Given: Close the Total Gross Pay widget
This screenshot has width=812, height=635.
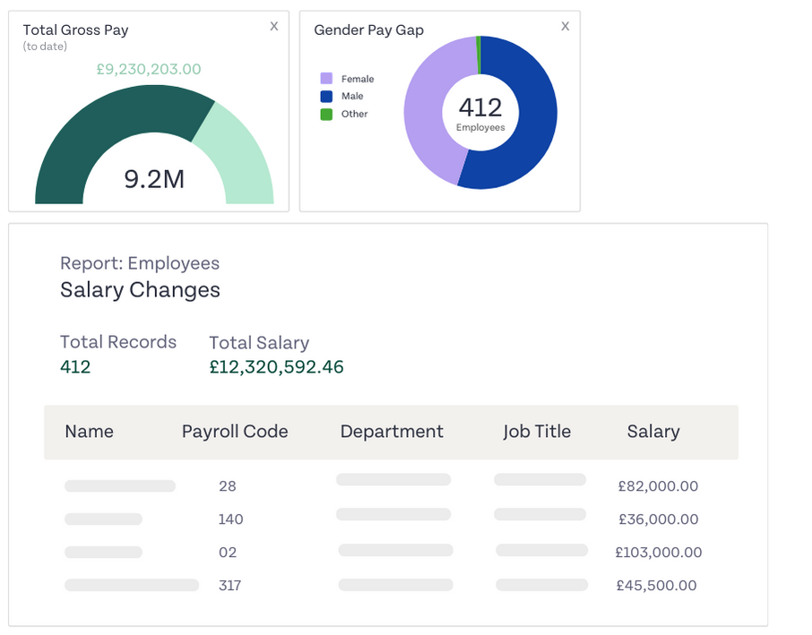Looking at the screenshot, I should (x=274, y=27).
